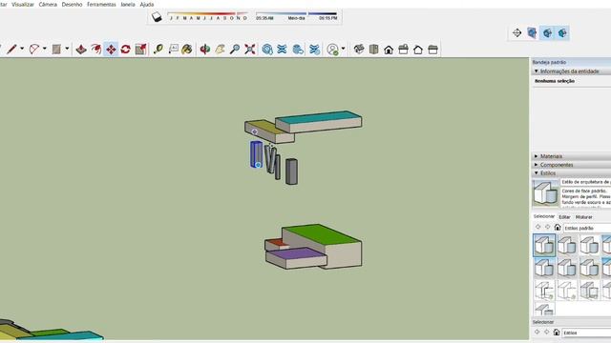Collapse the Informações da entidade panel
Screen dimensions: 611x343
coord(537,71)
